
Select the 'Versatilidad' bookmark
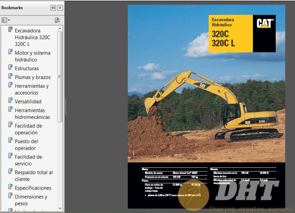coord(28,102)
